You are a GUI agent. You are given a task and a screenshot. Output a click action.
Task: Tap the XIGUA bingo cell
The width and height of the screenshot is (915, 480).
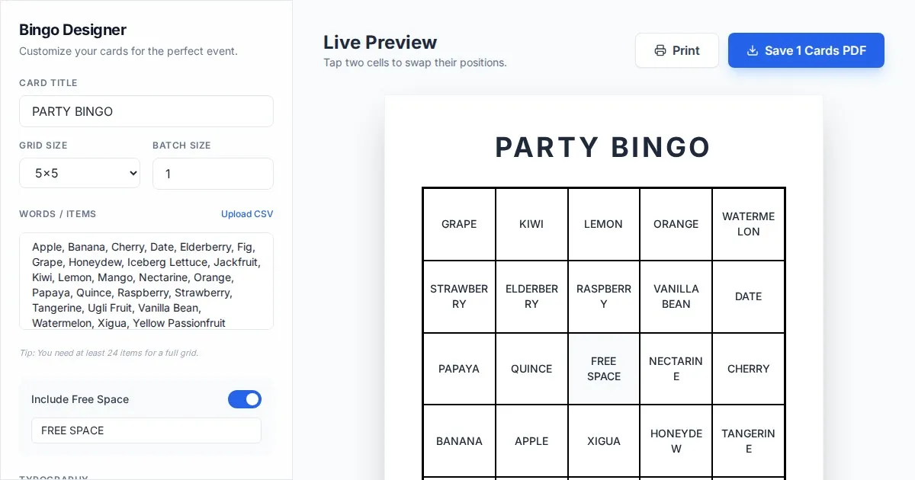click(604, 441)
